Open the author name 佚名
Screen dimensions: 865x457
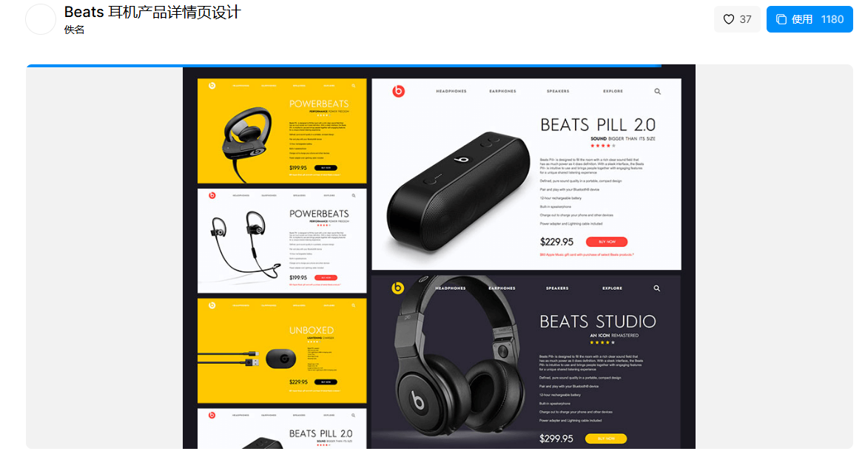coord(74,30)
